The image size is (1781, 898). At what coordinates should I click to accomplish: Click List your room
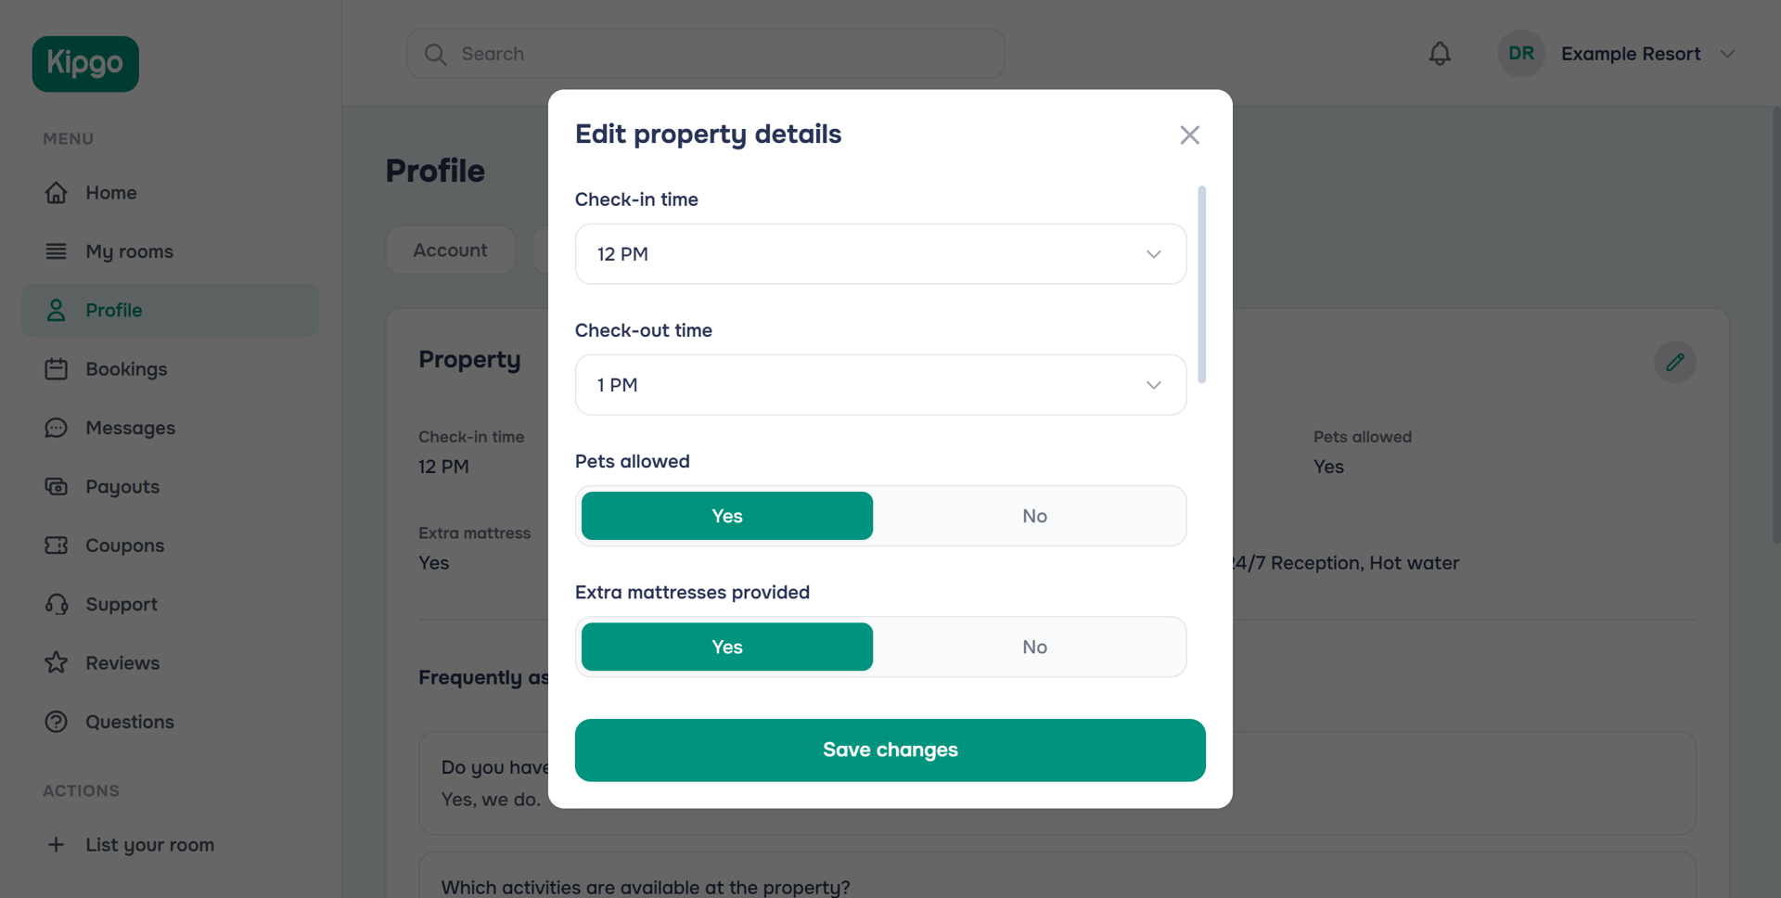pyautogui.click(x=148, y=844)
